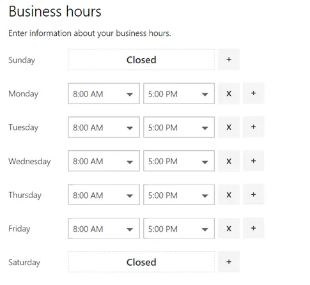This screenshot has width=310, height=285.
Task: Add another time slot for Wednesday
Action: 253,161
